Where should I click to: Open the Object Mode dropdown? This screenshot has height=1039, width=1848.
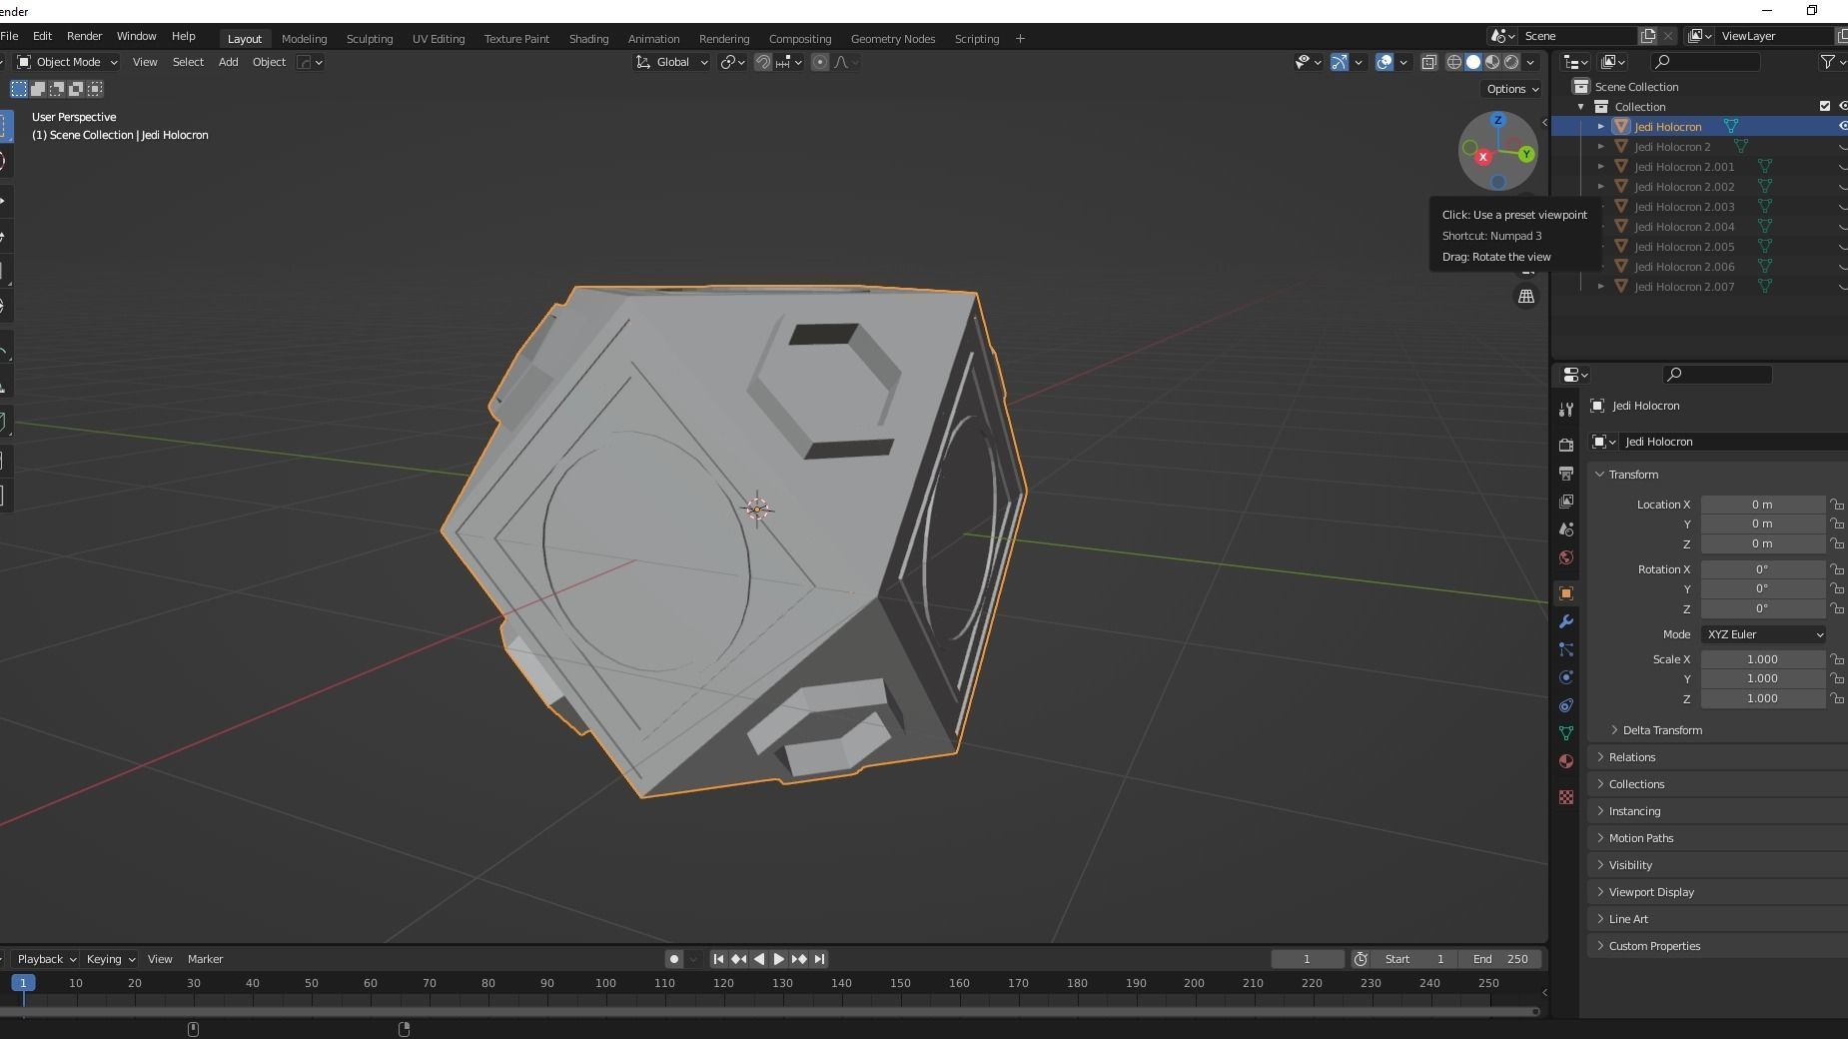point(68,62)
